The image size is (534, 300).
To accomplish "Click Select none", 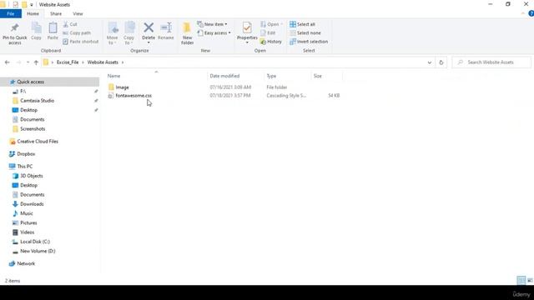I will click(305, 33).
